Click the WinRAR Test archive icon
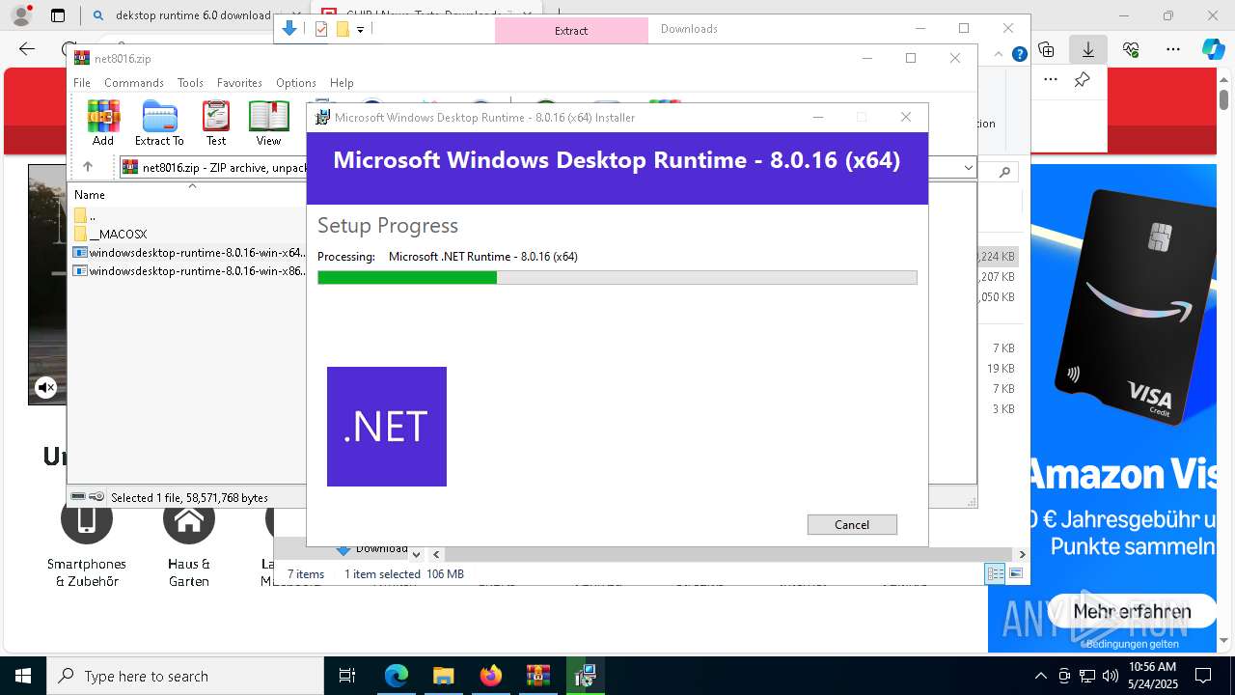The height and width of the screenshot is (695, 1235). [x=216, y=123]
